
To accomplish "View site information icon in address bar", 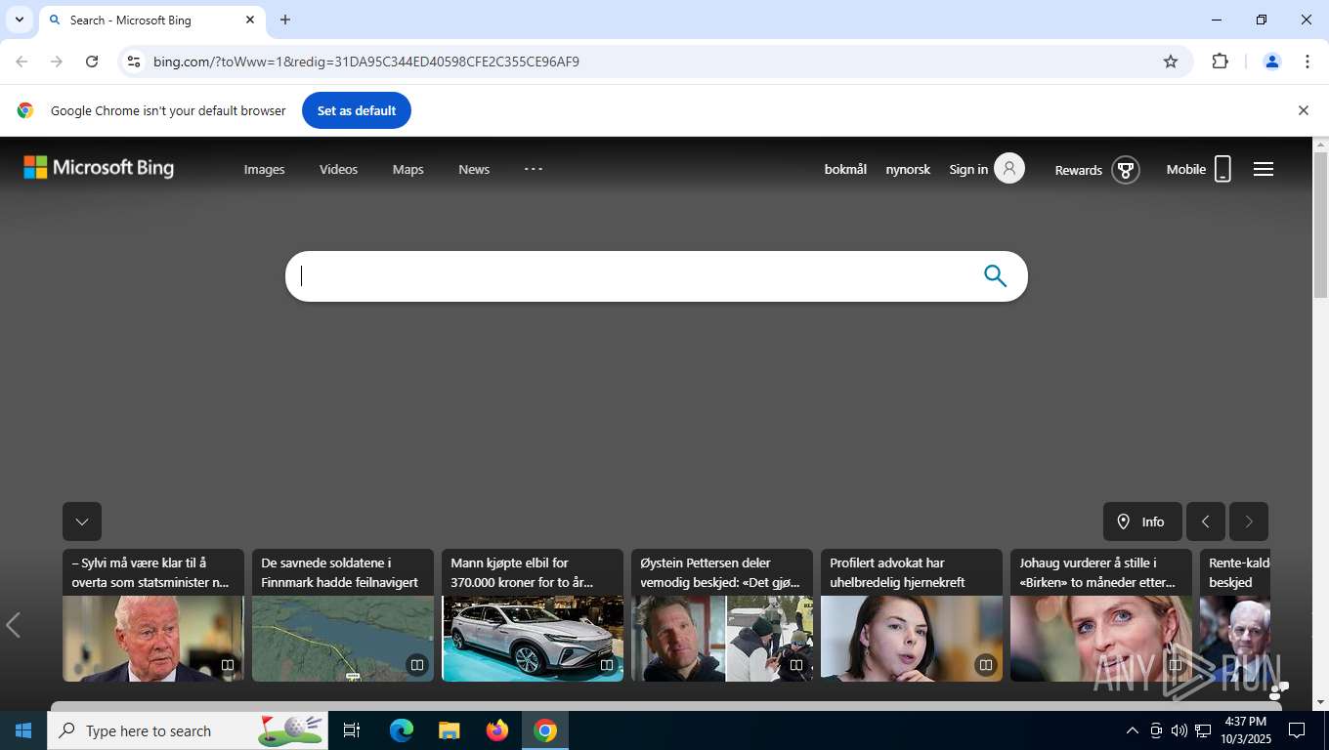I will (x=134, y=62).
